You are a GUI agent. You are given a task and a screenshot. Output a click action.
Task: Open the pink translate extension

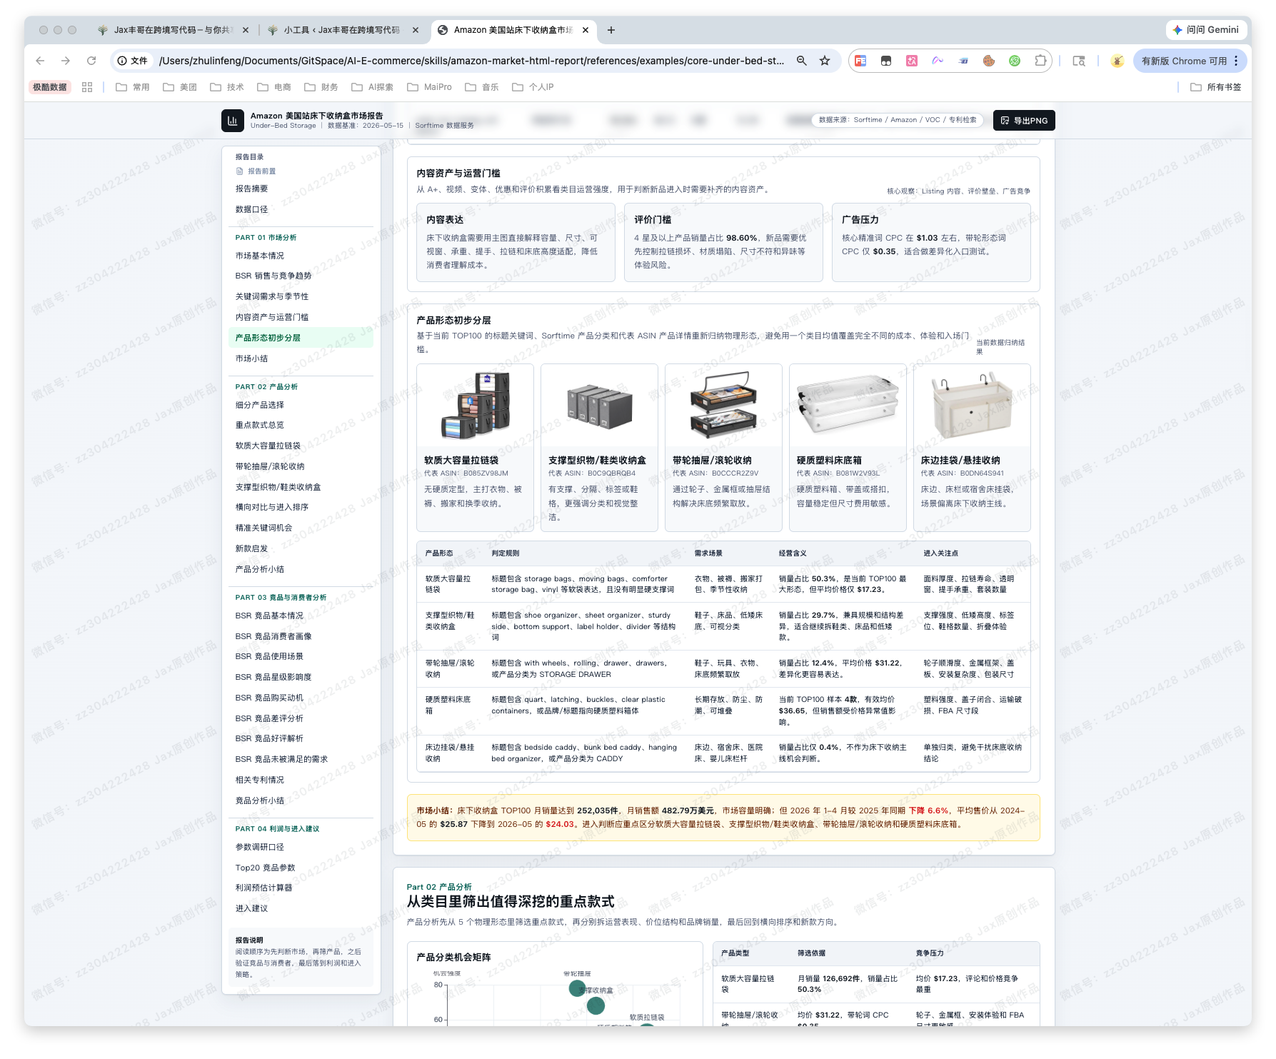[x=912, y=61]
